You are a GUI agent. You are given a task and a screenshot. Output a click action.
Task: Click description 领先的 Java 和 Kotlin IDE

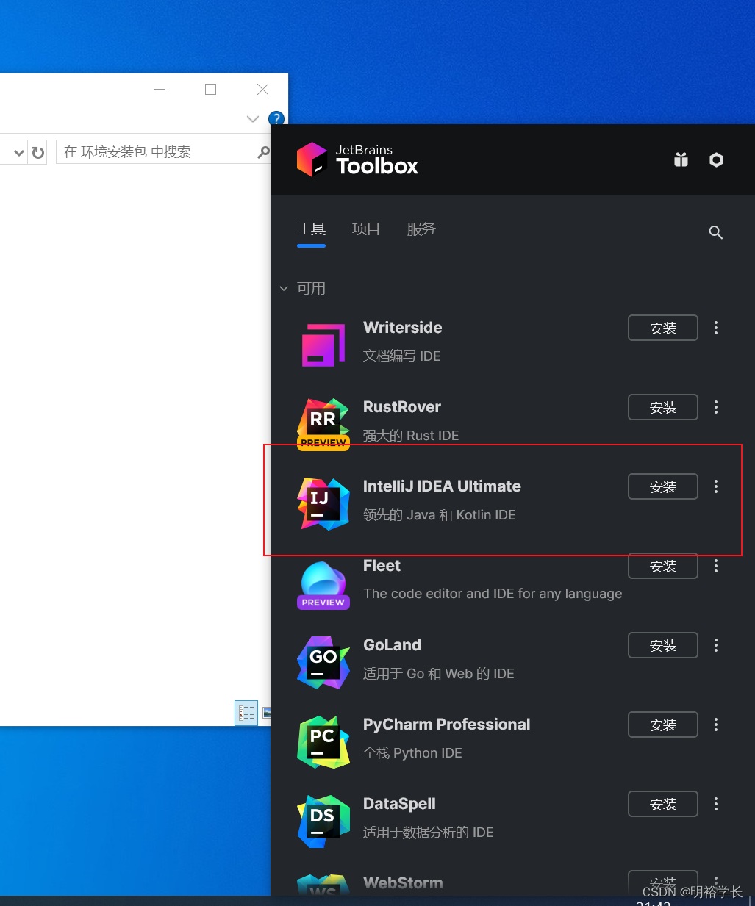click(440, 515)
